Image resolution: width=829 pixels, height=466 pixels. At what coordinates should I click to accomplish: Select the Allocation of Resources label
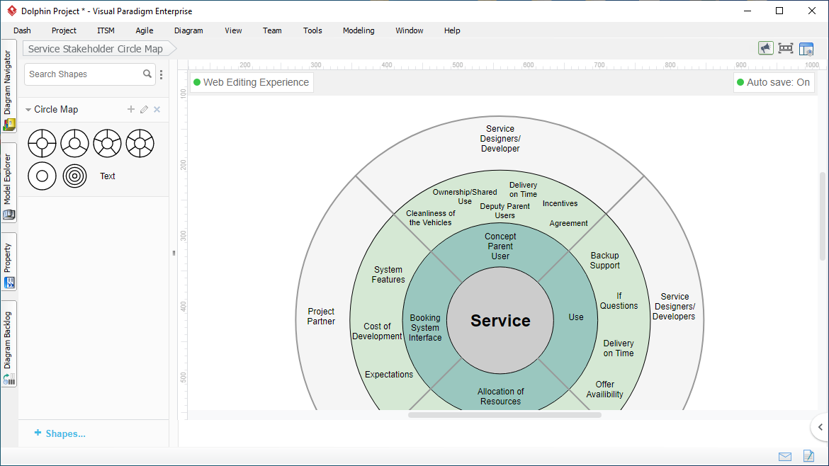[500, 397]
